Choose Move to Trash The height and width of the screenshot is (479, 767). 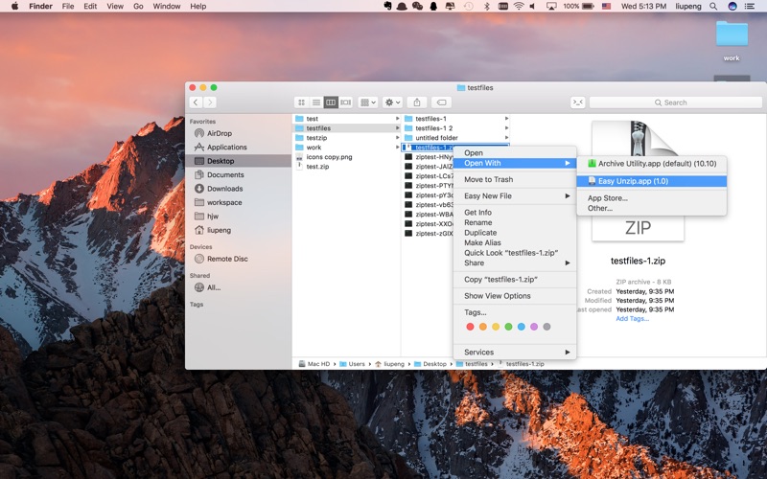(x=515, y=179)
